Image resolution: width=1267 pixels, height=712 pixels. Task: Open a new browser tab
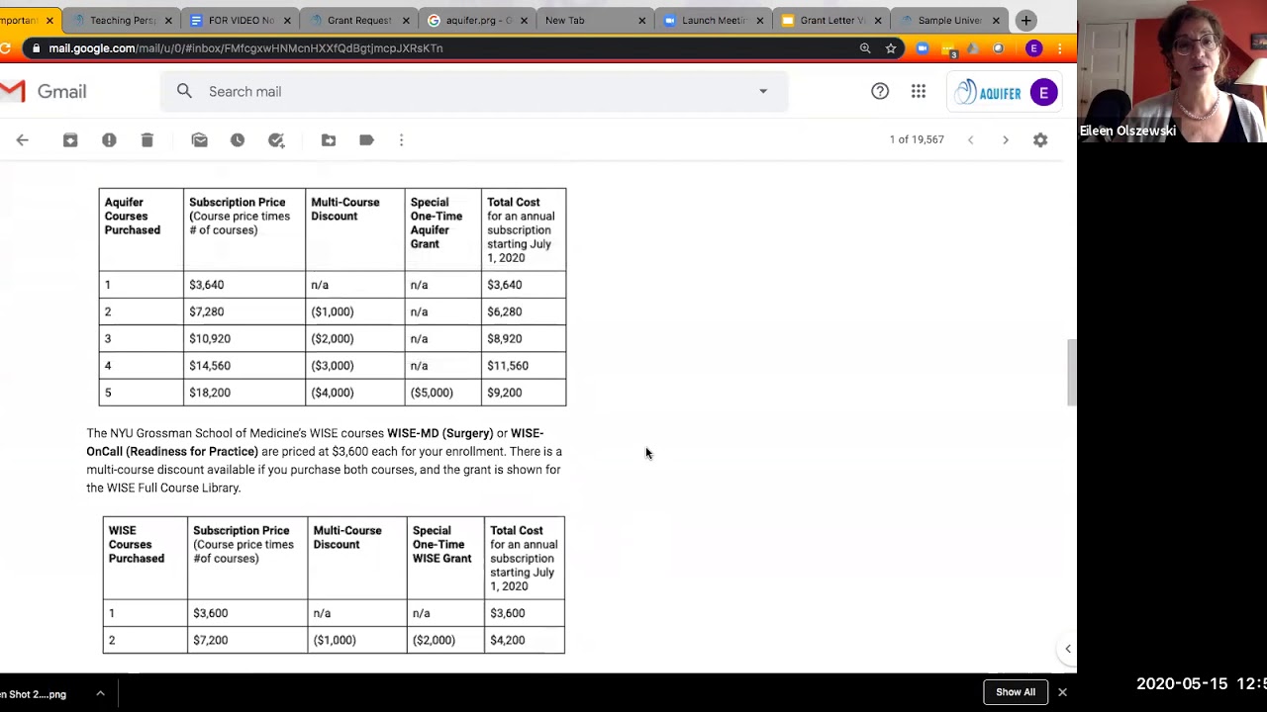coord(1026,20)
